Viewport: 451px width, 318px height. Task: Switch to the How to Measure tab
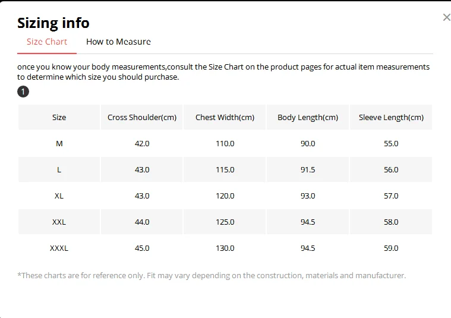118,42
